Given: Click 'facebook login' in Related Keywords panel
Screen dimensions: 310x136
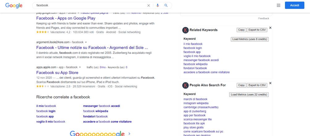Looking at the screenshot, I should [193, 48].
